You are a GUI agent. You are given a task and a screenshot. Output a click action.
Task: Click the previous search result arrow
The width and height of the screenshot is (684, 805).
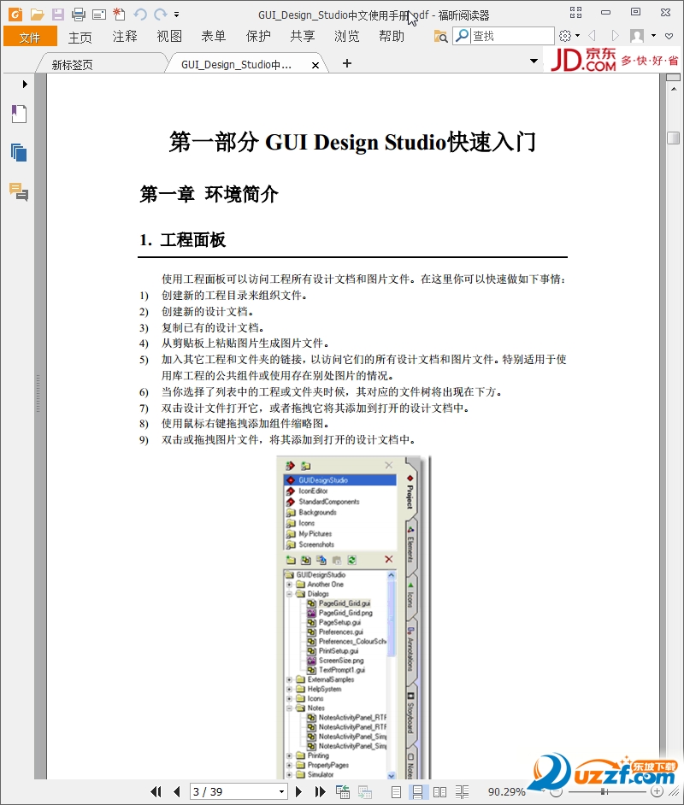click(592, 36)
